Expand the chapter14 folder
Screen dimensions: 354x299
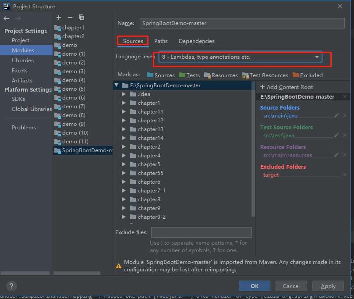(x=124, y=138)
